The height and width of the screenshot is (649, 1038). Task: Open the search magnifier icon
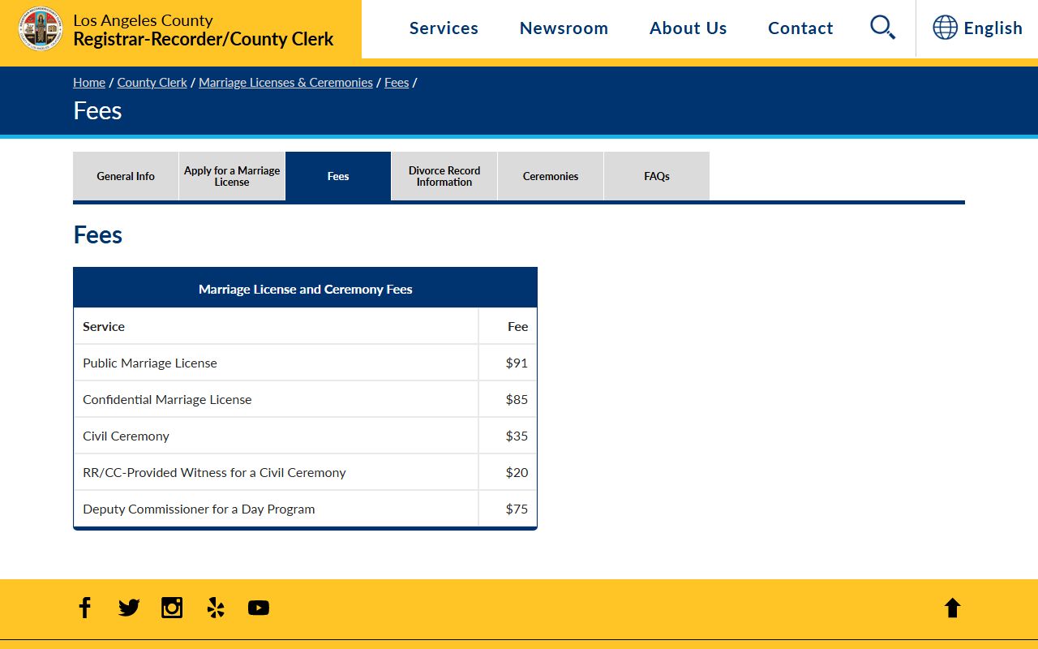tap(882, 28)
